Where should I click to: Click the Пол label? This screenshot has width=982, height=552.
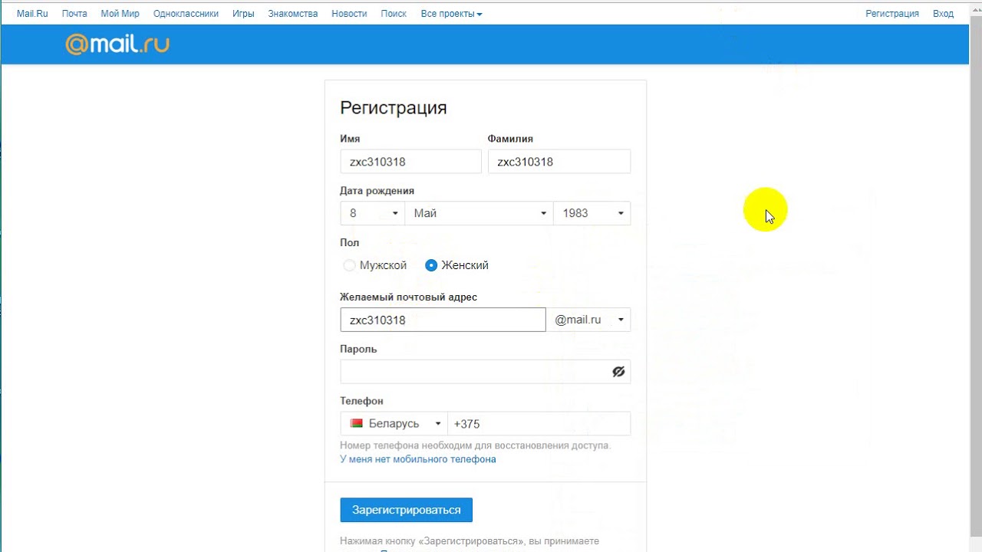click(349, 242)
